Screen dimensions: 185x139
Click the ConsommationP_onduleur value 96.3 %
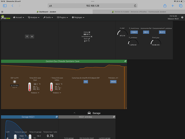(x=162, y=32)
